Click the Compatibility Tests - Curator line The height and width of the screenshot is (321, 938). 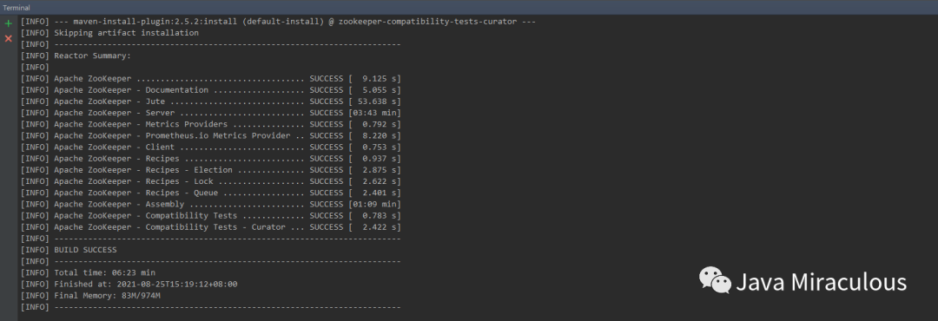pos(210,227)
